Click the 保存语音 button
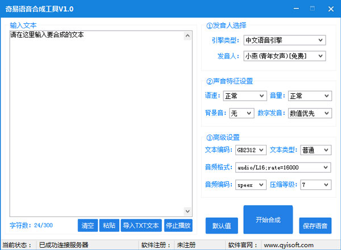 pyautogui.click(x=315, y=226)
